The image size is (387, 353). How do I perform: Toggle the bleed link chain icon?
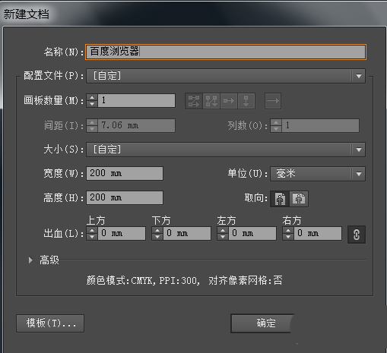pyautogui.click(x=357, y=235)
